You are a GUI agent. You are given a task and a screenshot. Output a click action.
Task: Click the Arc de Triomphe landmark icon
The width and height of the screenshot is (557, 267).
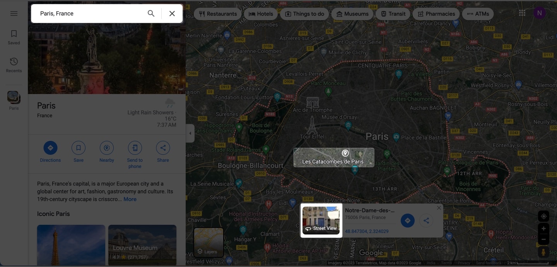click(x=313, y=102)
